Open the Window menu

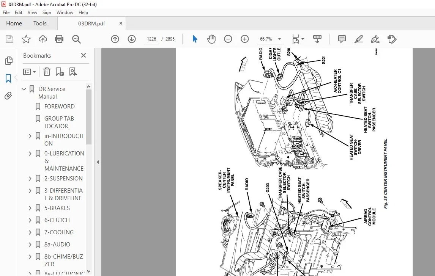[x=65, y=13]
